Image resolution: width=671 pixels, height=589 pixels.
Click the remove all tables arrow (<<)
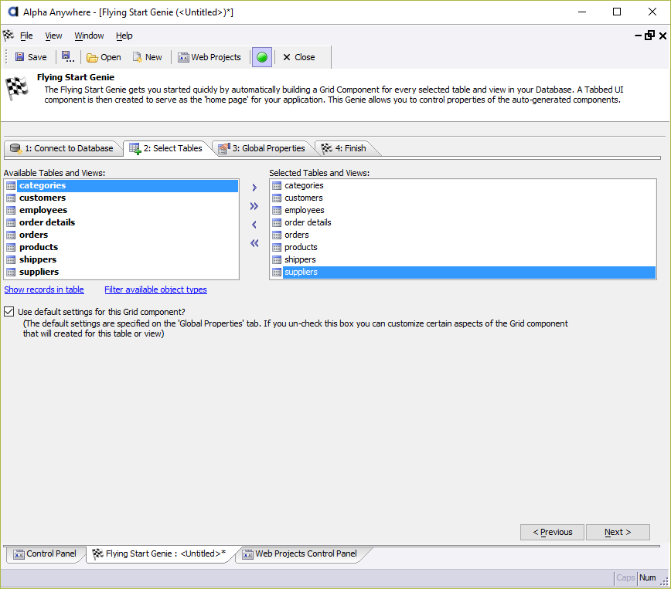tap(254, 243)
